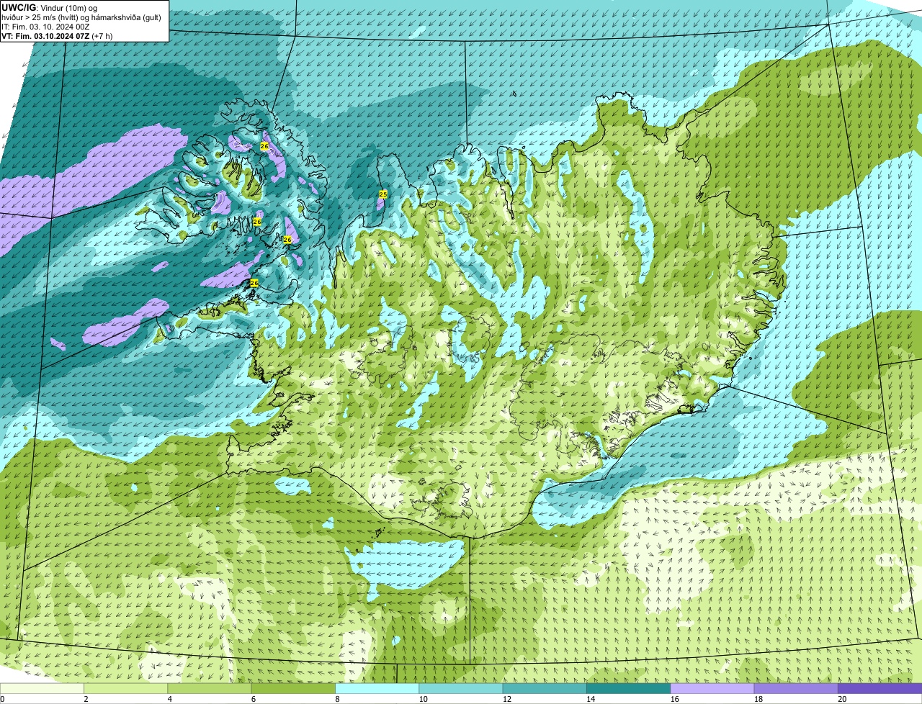Click the 18–20 m/s purple legend swatch

[796, 688]
